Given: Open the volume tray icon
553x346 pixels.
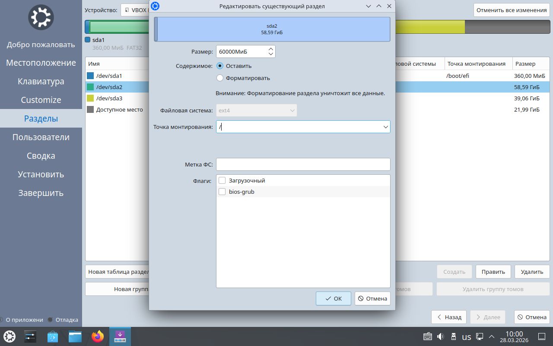Looking at the screenshot, I should click(441, 336).
